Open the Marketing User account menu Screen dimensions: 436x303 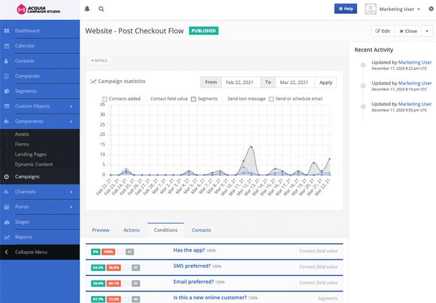pyautogui.click(x=393, y=9)
